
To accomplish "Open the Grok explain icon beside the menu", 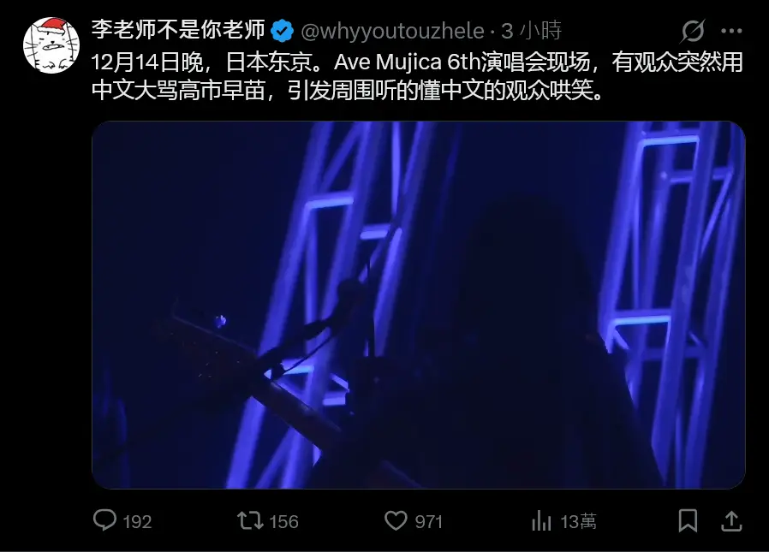I will 693,31.
